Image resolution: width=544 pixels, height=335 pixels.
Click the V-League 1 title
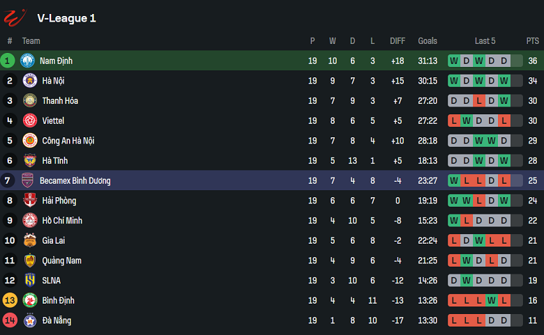pyautogui.click(x=66, y=18)
